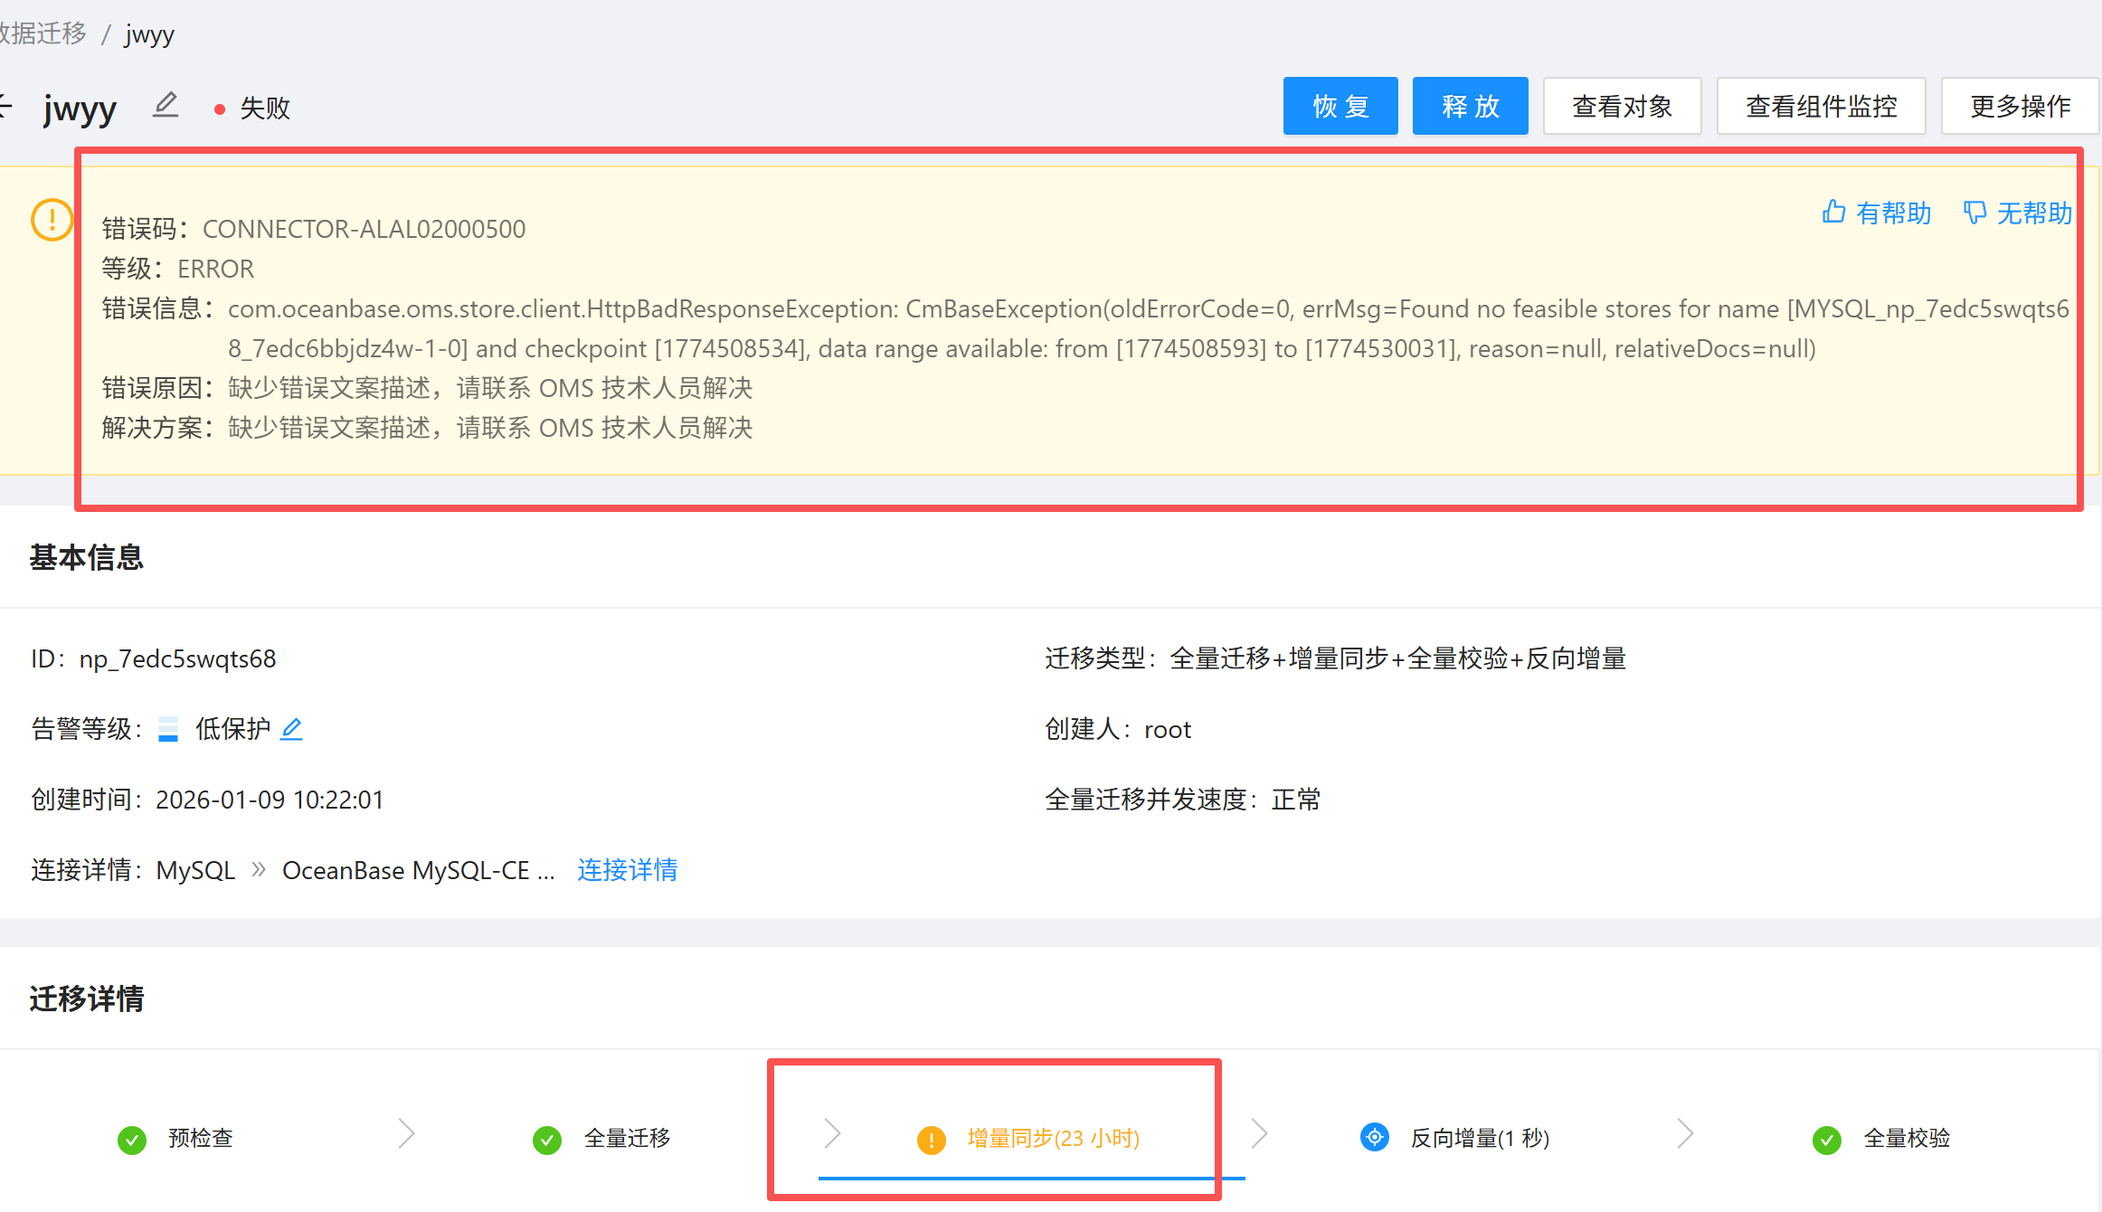Click the thumbs-down 无帮助 icon
2102x1212 pixels.
click(x=1974, y=213)
